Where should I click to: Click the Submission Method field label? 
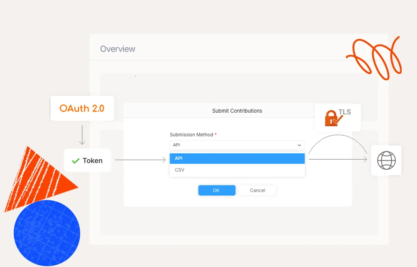tap(191, 135)
